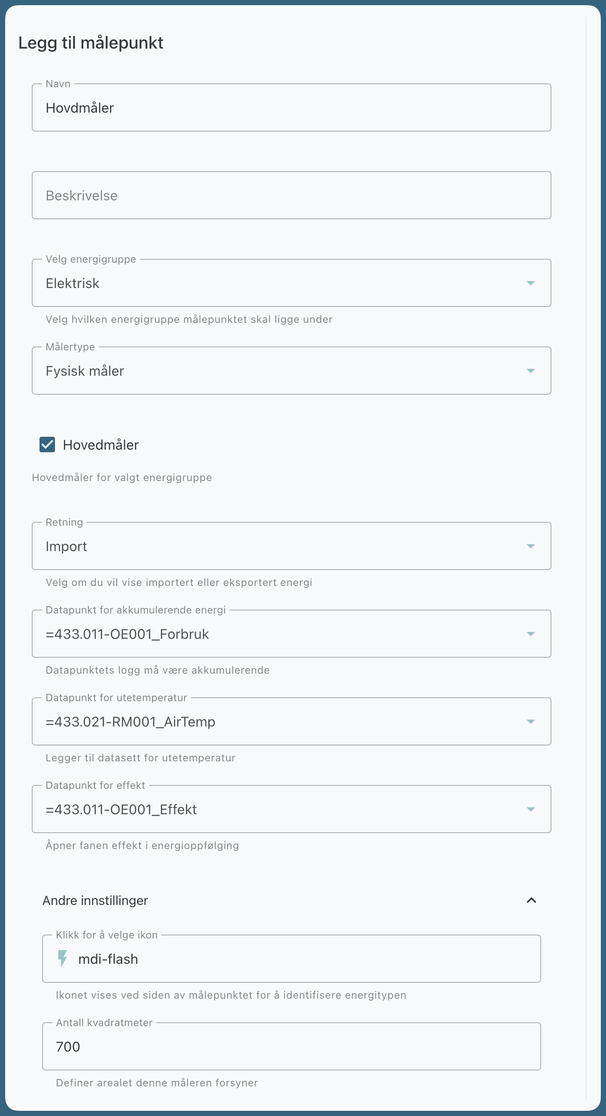The width and height of the screenshot is (606, 1116).
Task: Click the arrow icon in the Retning field
Action: [x=531, y=546]
